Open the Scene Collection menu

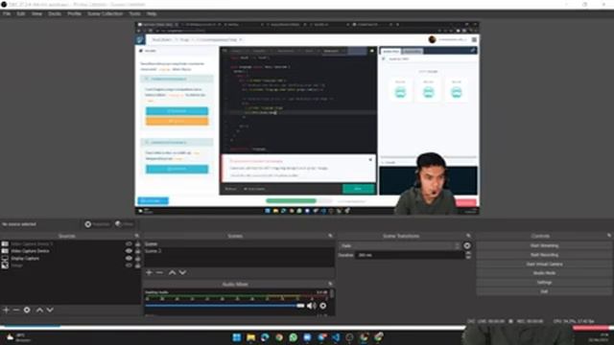click(x=105, y=13)
